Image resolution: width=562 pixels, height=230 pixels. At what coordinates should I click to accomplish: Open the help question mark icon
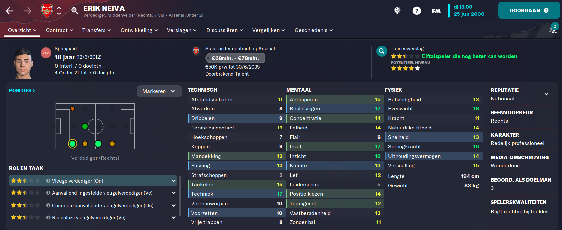pyautogui.click(x=417, y=11)
